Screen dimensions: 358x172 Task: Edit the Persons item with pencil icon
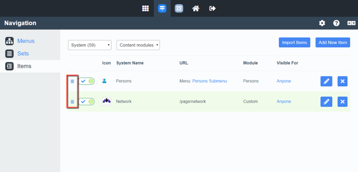[326, 81]
